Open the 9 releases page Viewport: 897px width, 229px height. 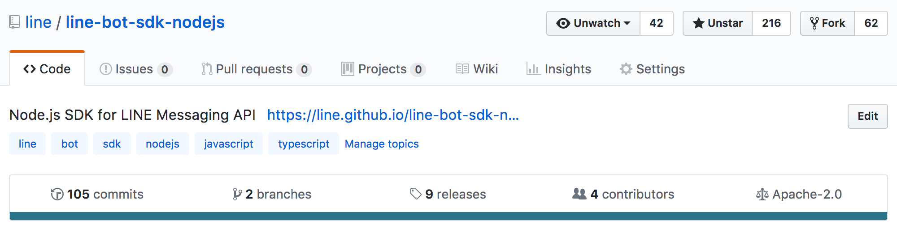point(448,194)
